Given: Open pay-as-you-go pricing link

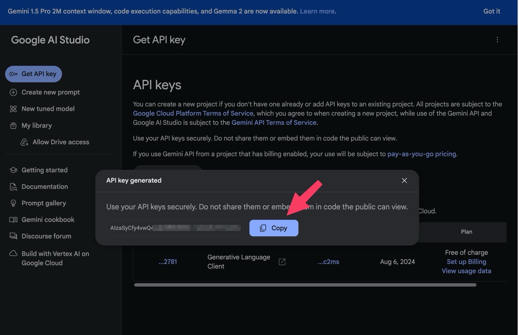Looking at the screenshot, I should click(x=422, y=154).
